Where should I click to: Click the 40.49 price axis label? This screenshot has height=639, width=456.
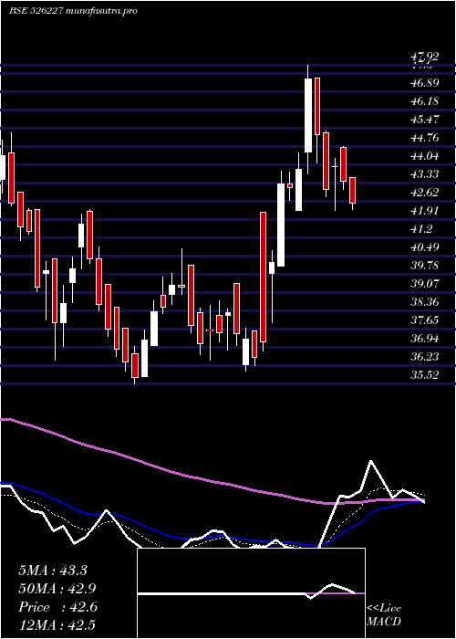[x=425, y=247]
